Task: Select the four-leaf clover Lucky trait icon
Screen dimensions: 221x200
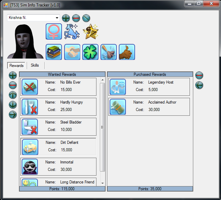Action: [90, 52]
